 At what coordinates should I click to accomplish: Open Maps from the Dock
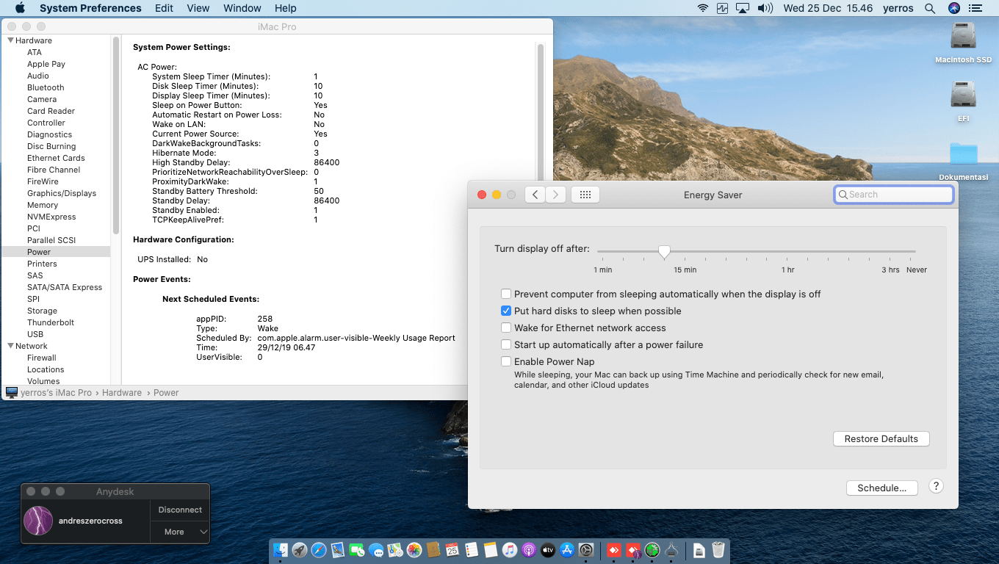click(x=395, y=549)
